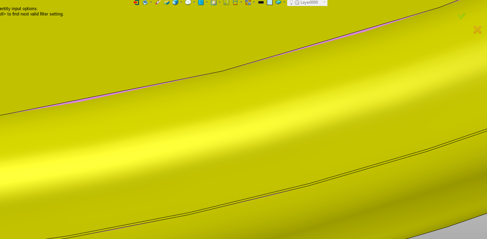This screenshot has height=239, width=487.
Task: Expand dropdown next to dimension icon
Action: (x=241, y=2)
